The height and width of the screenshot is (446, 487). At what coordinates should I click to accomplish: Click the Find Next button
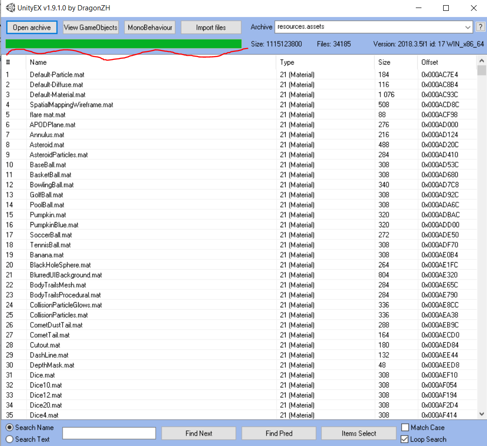point(199,433)
